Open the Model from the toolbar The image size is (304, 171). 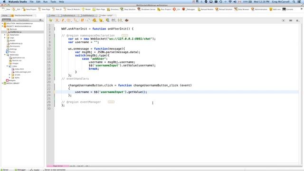[86, 9]
